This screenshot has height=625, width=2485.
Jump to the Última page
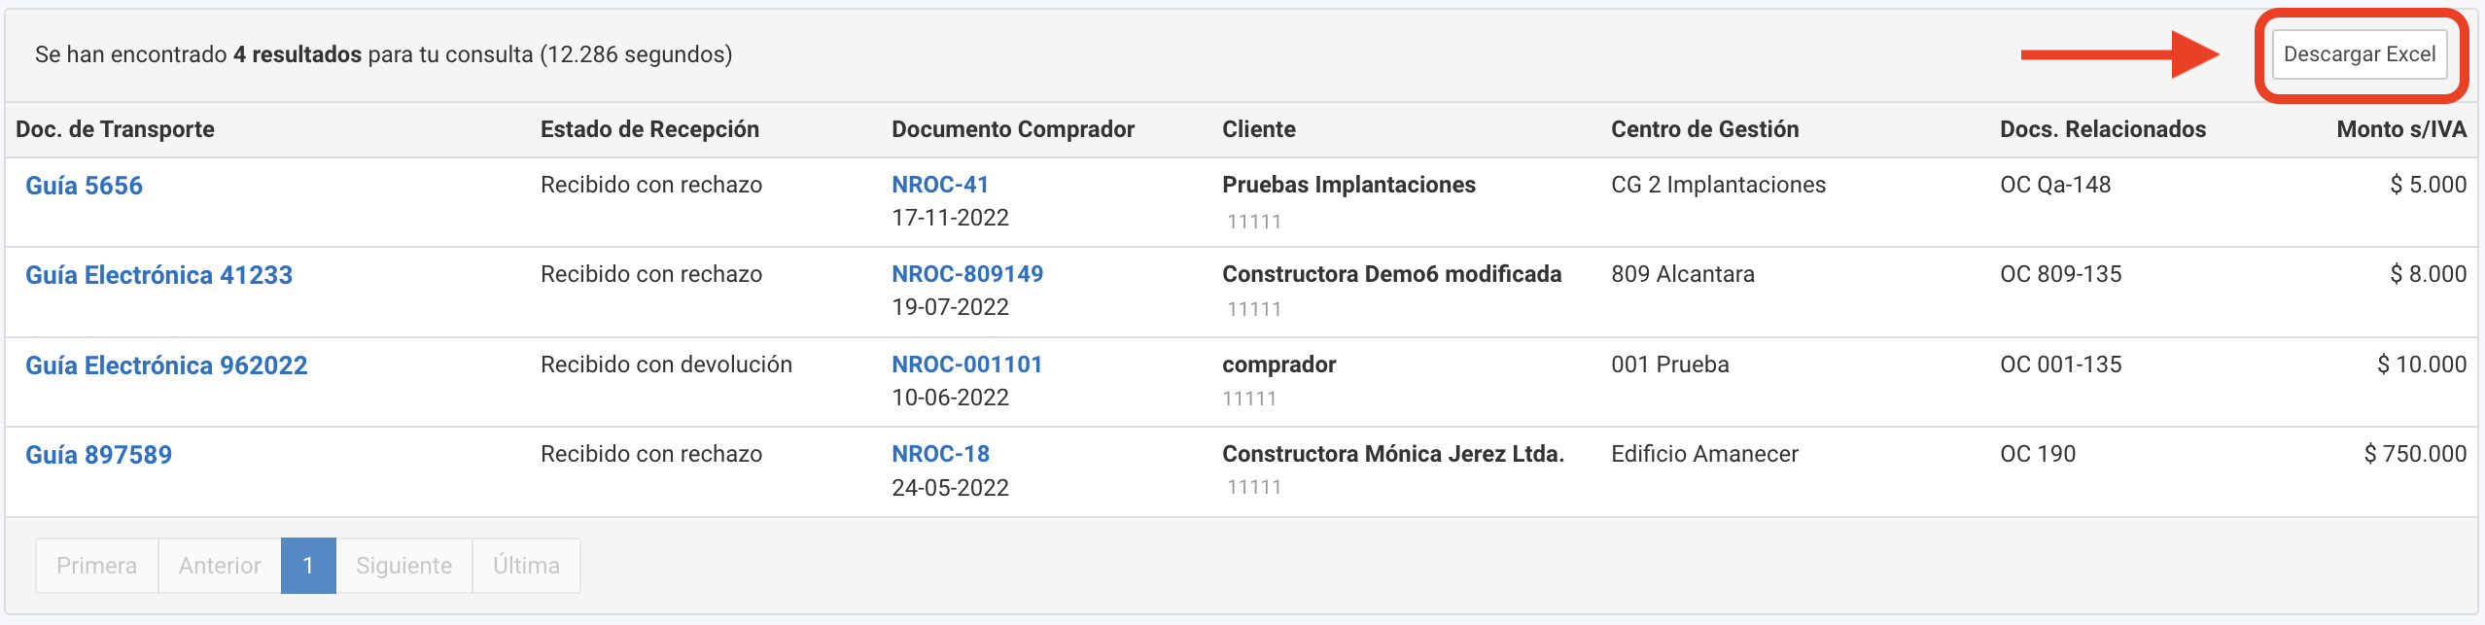(x=526, y=566)
